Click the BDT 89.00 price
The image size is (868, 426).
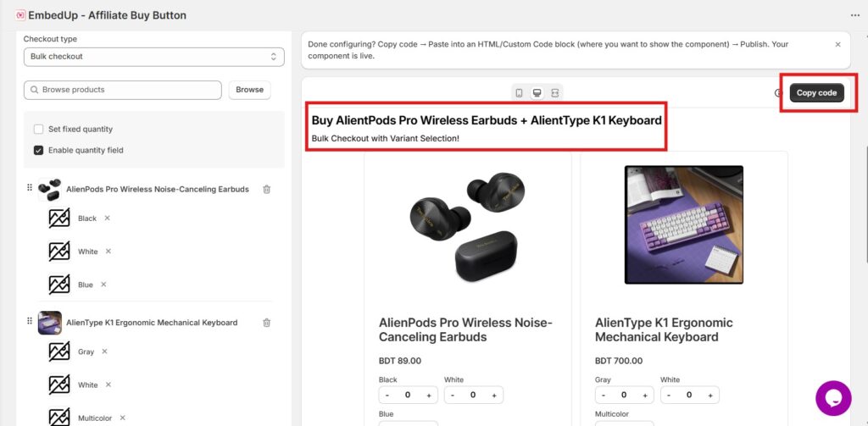tap(400, 361)
